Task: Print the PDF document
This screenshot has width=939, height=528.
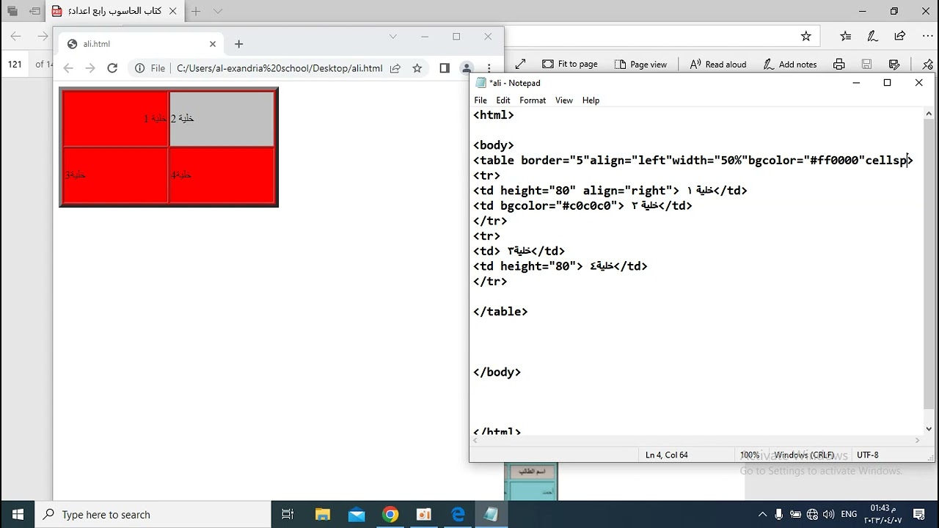Action: click(839, 65)
